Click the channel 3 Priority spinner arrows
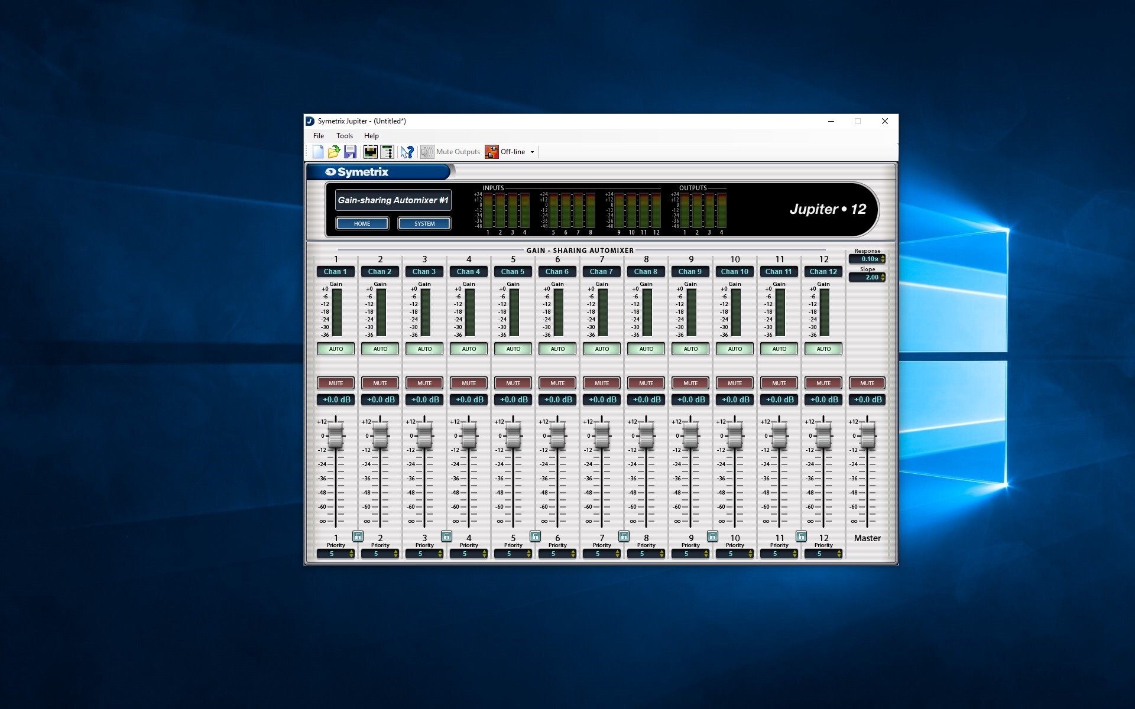The width and height of the screenshot is (1135, 709). (440, 554)
